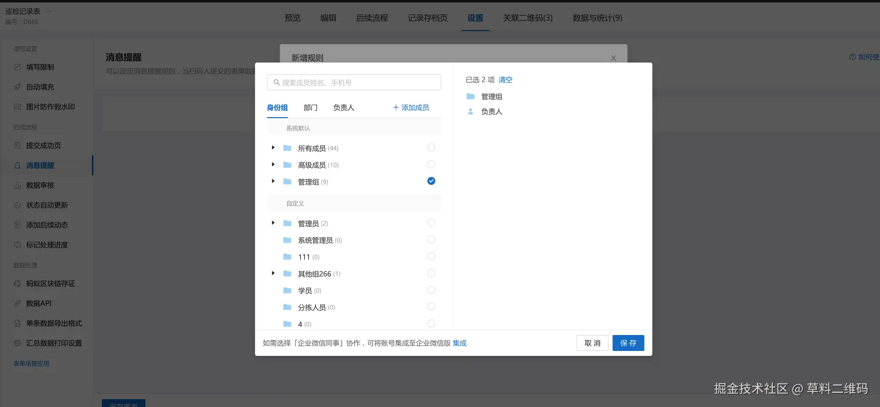Click the 单条数据导出格式 icon

(x=17, y=323)
